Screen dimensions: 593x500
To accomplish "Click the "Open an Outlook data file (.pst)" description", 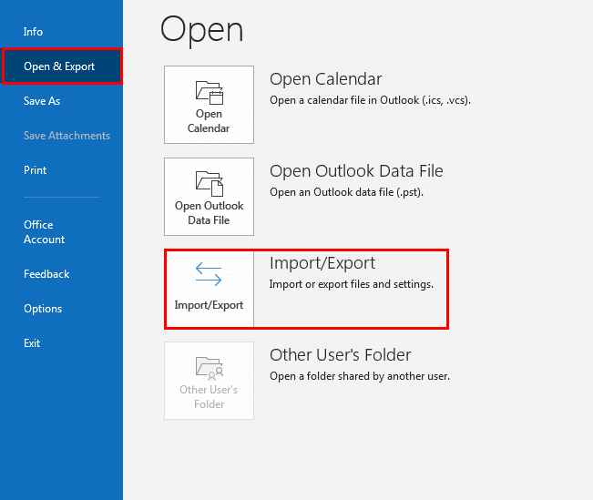I will pos(346,192).
